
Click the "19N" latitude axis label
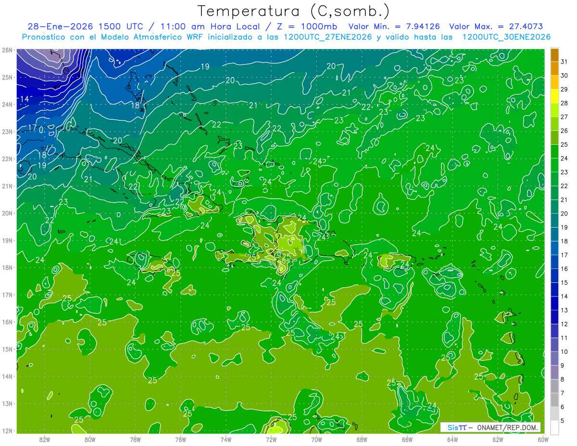tap(7, 241)
